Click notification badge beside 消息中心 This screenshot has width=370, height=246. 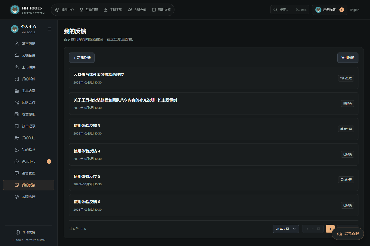pyautogui.click(x=49, y=161)
